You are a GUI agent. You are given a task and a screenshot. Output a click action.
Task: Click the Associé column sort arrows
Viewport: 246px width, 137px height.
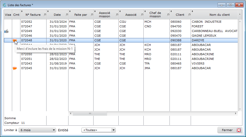120,11
